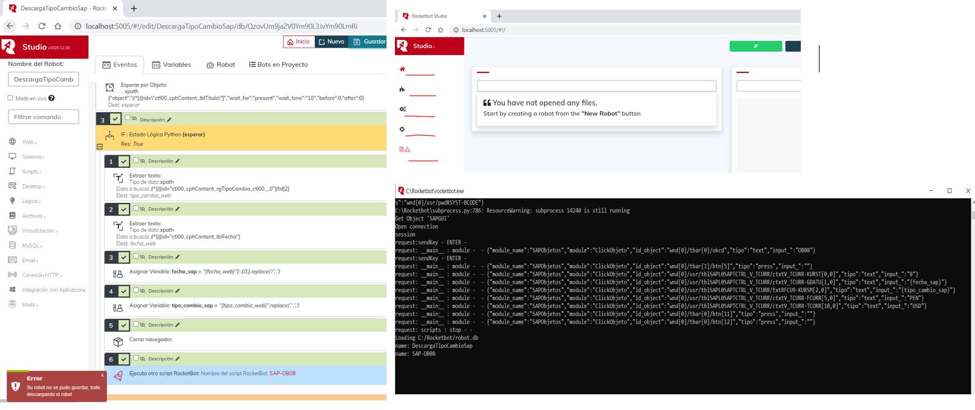This screenshot has height=410, width=975.
Task: Switch to the Variables tab
Action: 171,65
